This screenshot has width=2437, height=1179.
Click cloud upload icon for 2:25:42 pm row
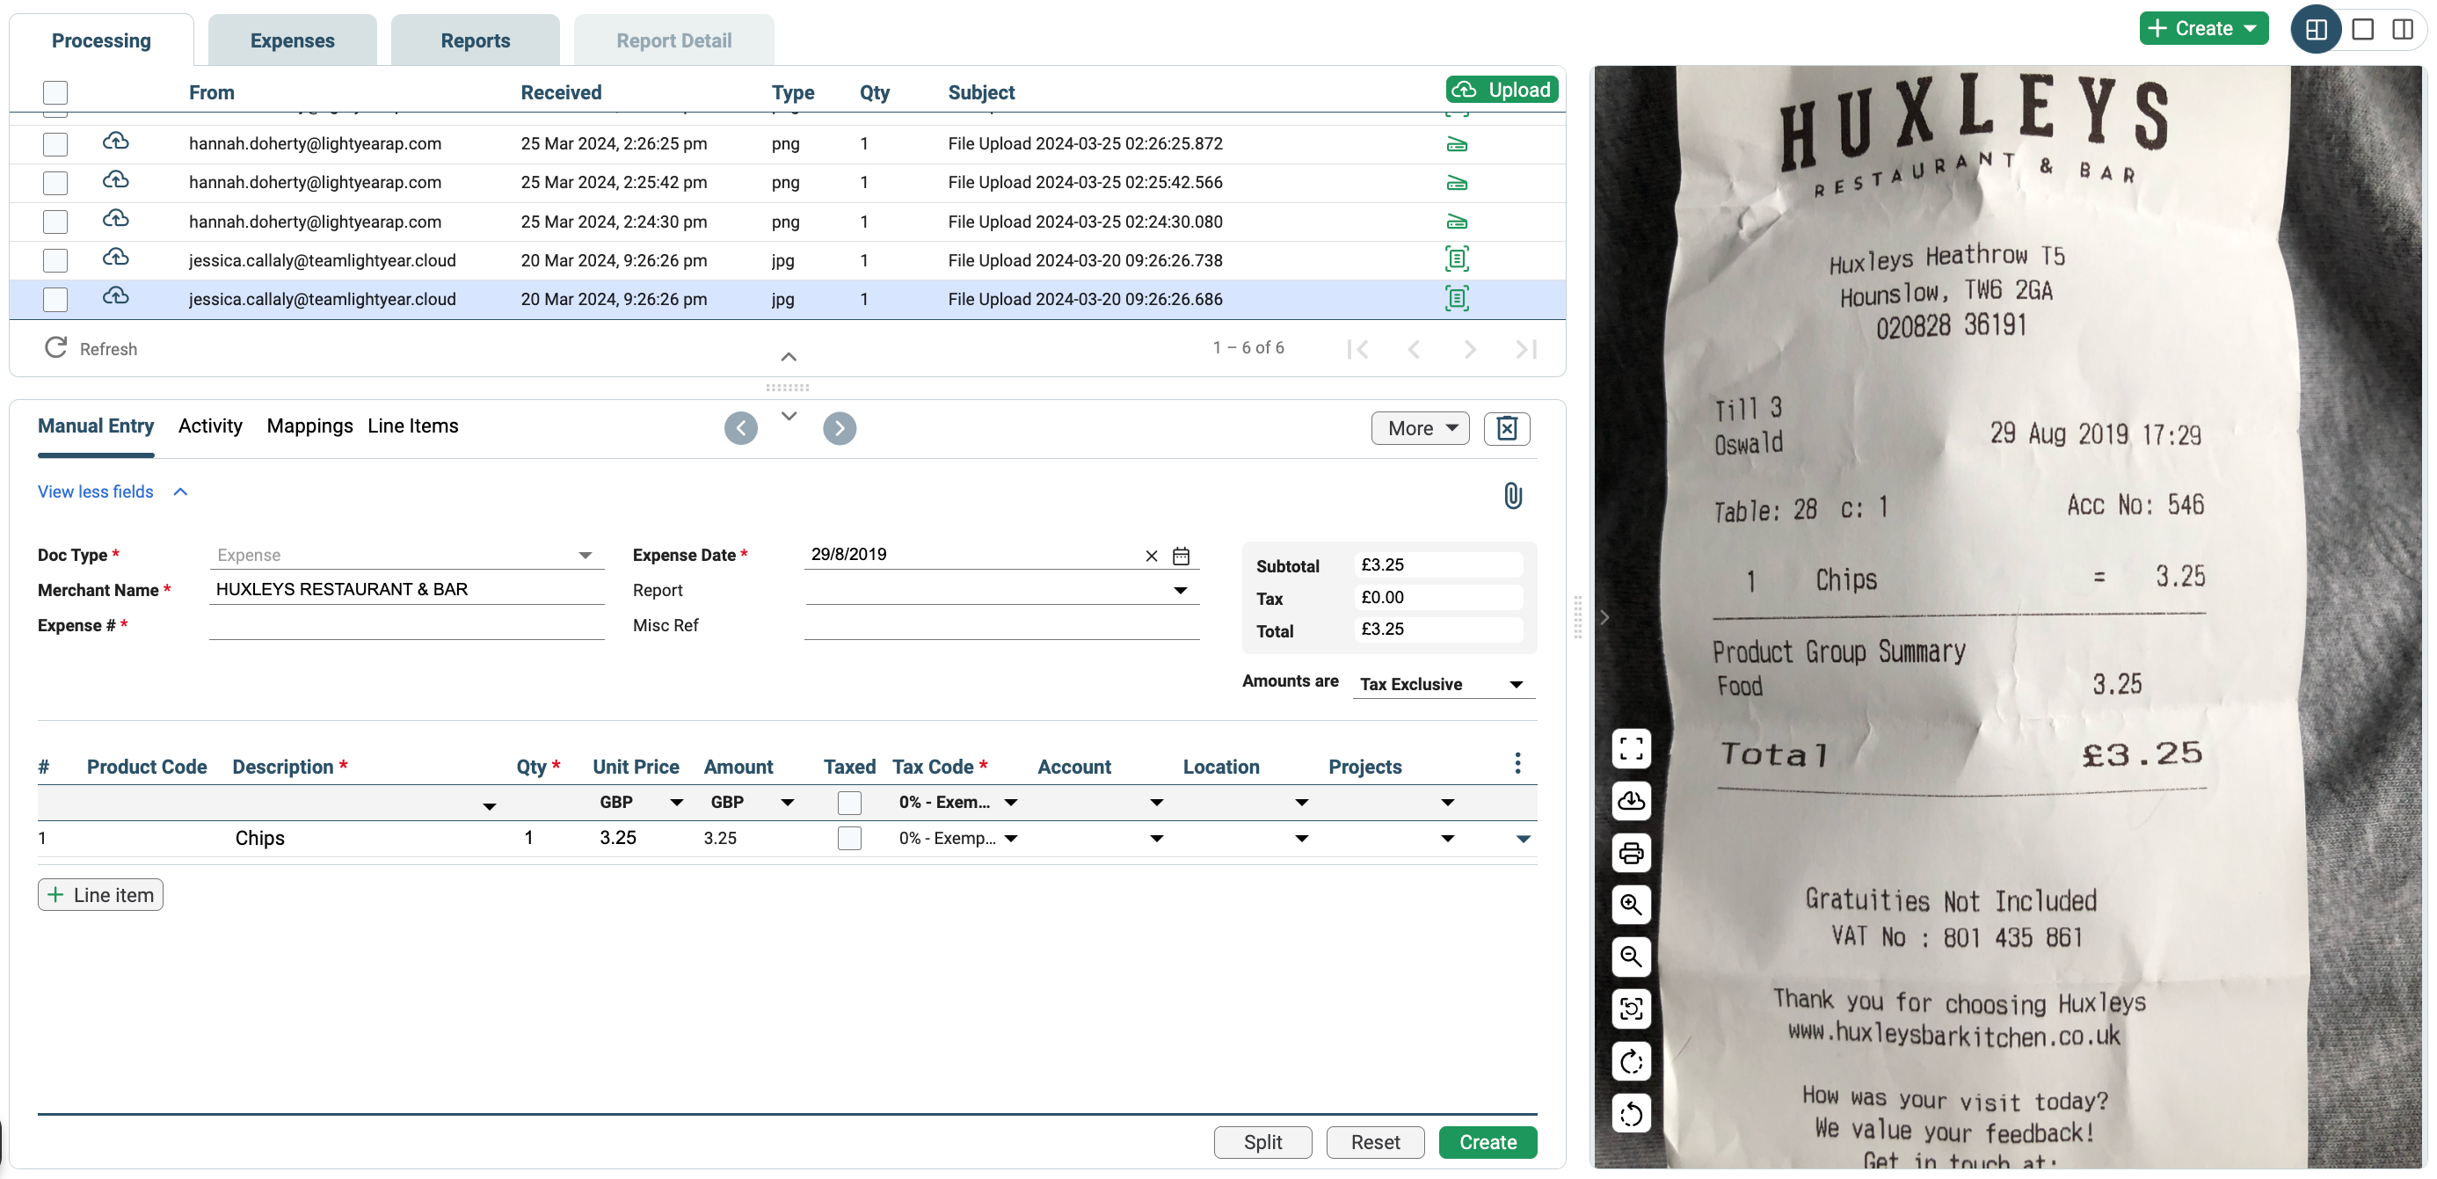tap(115, 181)
